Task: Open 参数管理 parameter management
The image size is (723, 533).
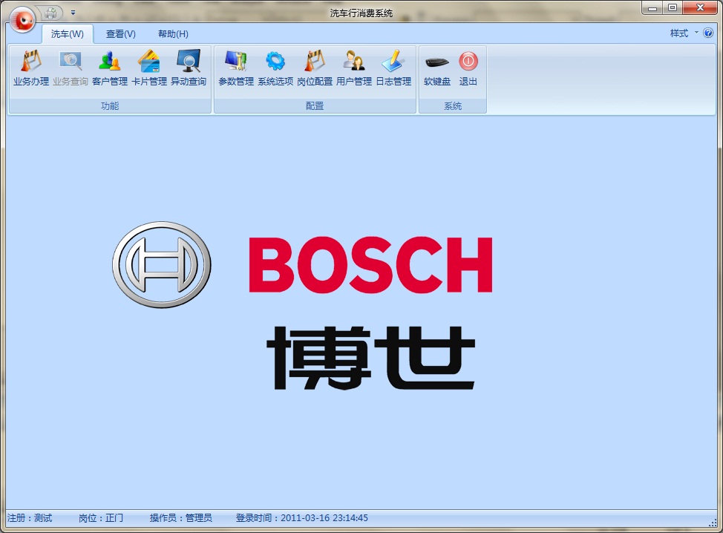Action: click(x=236, y=68)
